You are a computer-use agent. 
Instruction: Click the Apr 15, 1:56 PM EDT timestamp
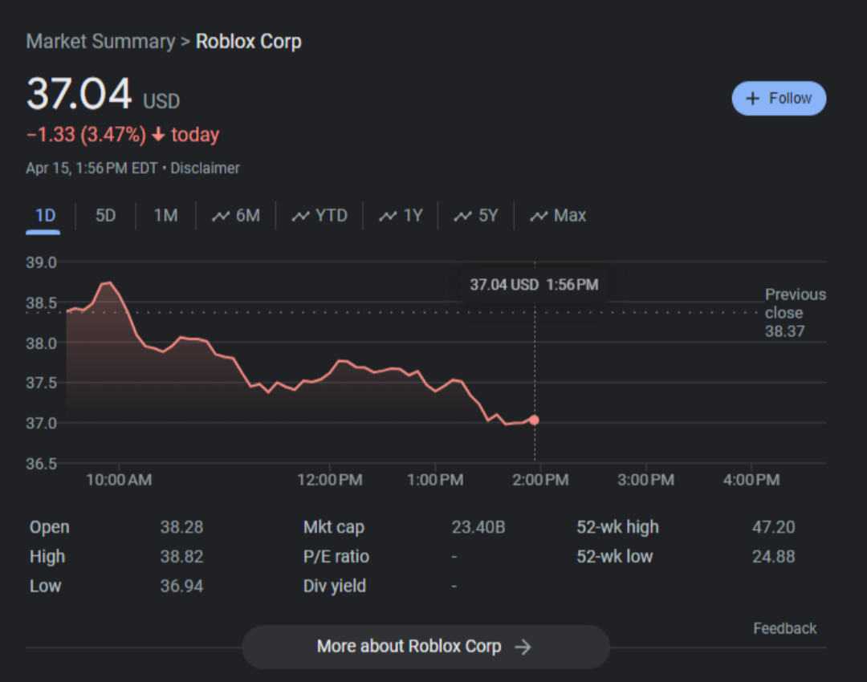pyautogui.click(x=92, y=168)
